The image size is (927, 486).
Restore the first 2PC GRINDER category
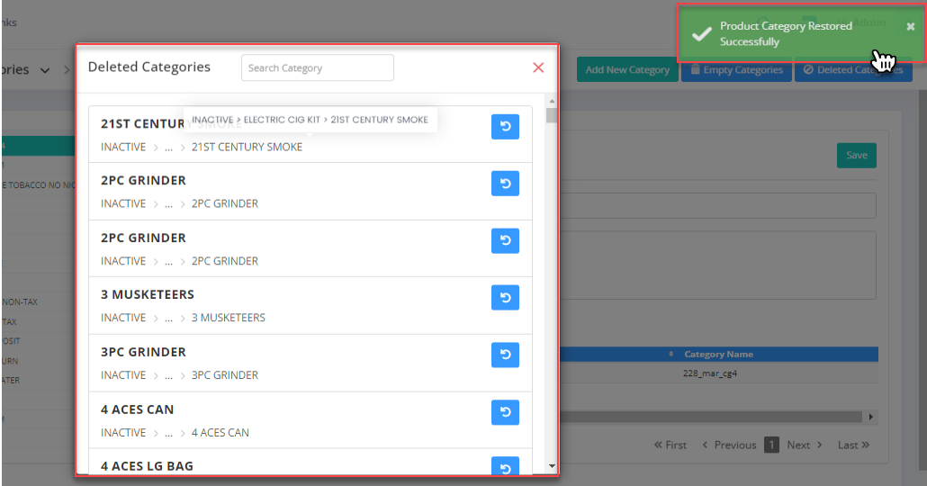505,184
